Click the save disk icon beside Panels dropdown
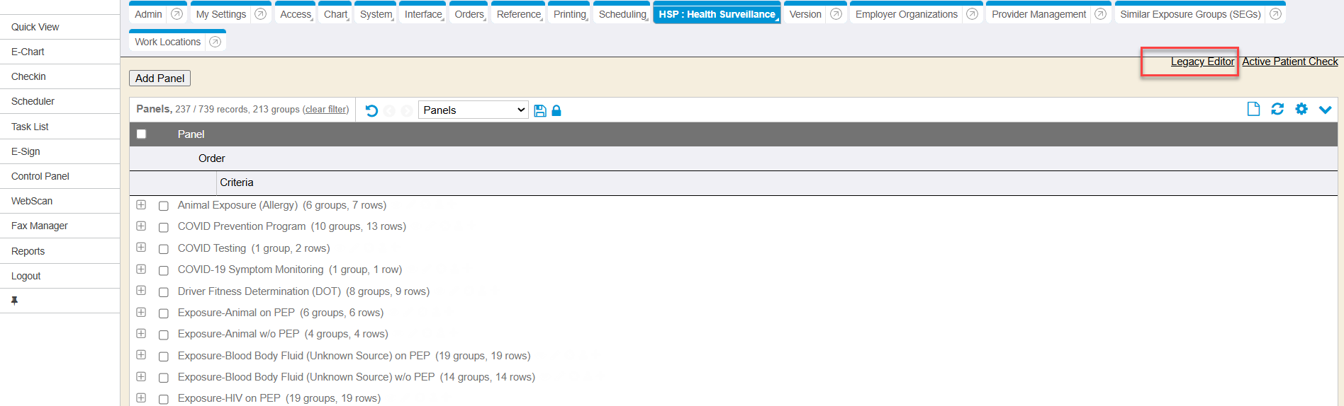The height and width of the screenshot is (406, 1344). point(540,110)
